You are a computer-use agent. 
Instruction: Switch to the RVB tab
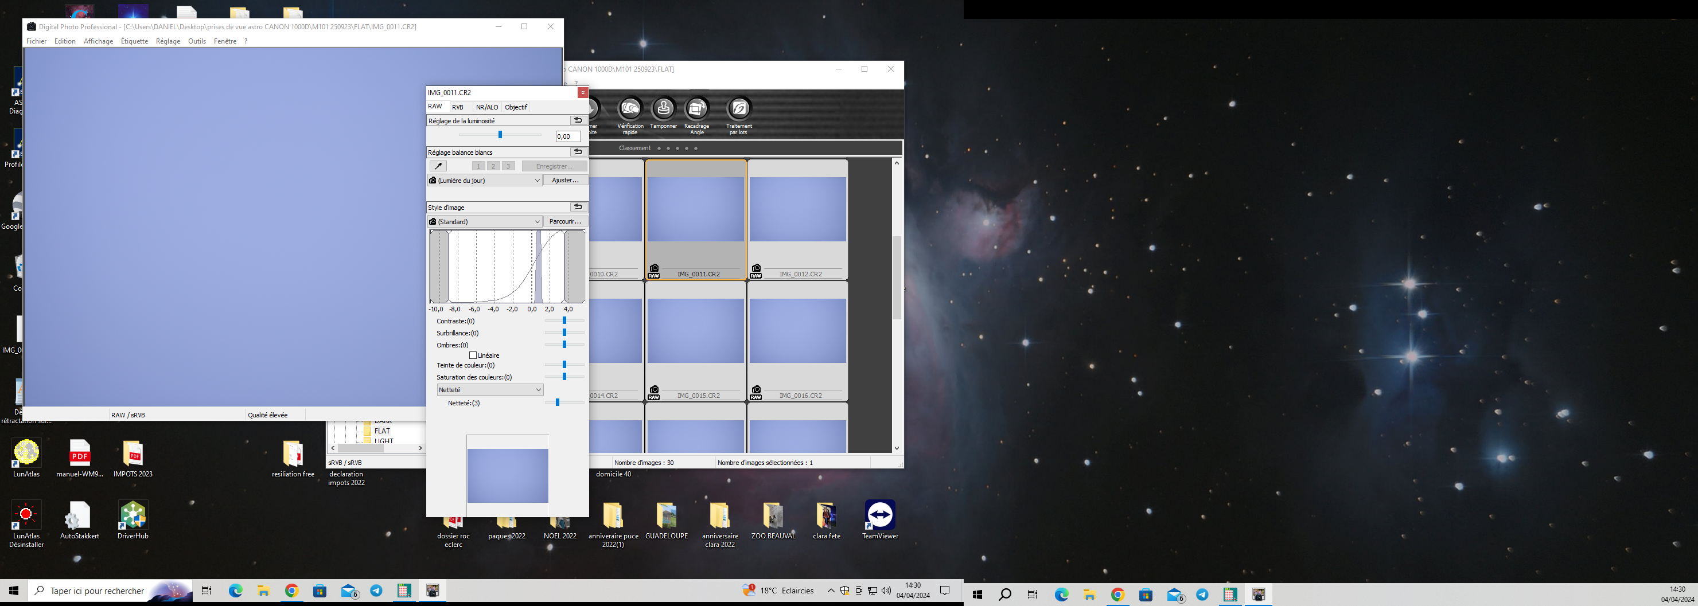click(x=457, y=107)
